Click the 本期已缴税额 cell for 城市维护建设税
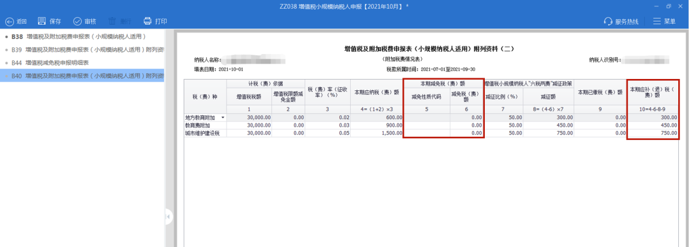 pyautogui.click(x=601, y=133)
